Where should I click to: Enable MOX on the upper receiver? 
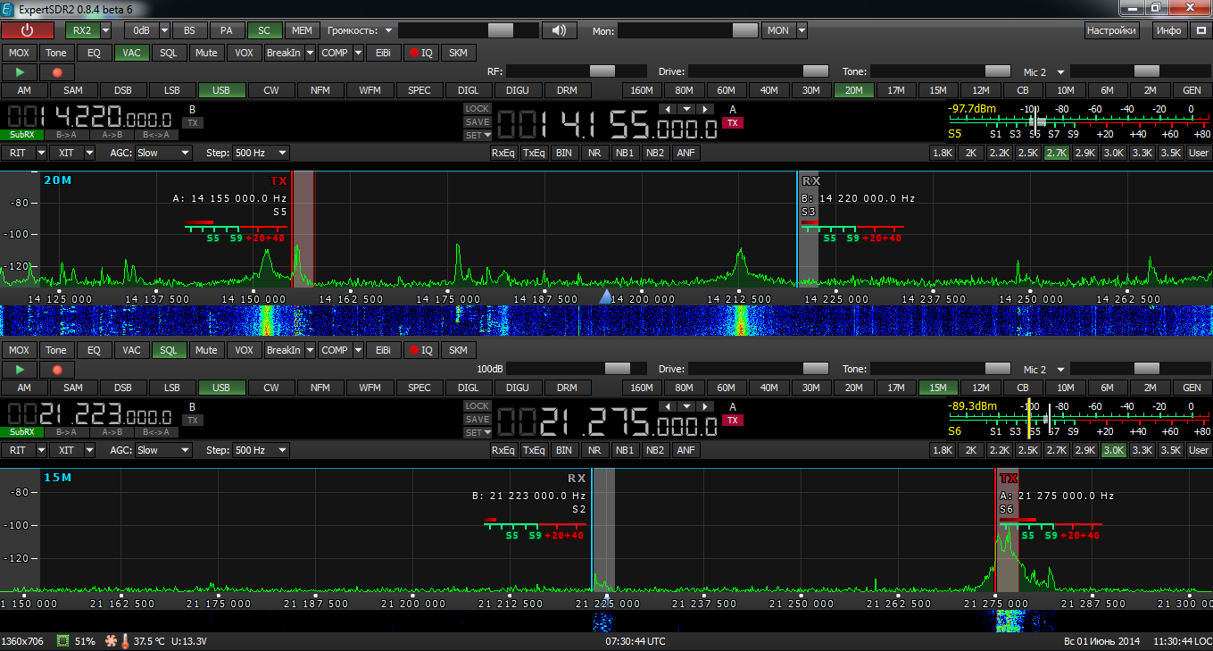coord(18,52)
